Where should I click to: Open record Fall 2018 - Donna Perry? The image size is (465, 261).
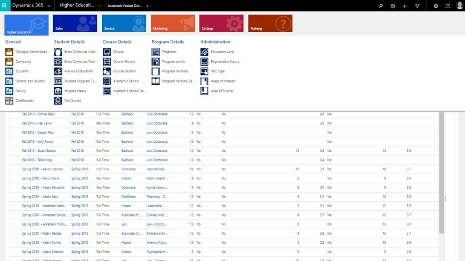click(x=38, y=114)
